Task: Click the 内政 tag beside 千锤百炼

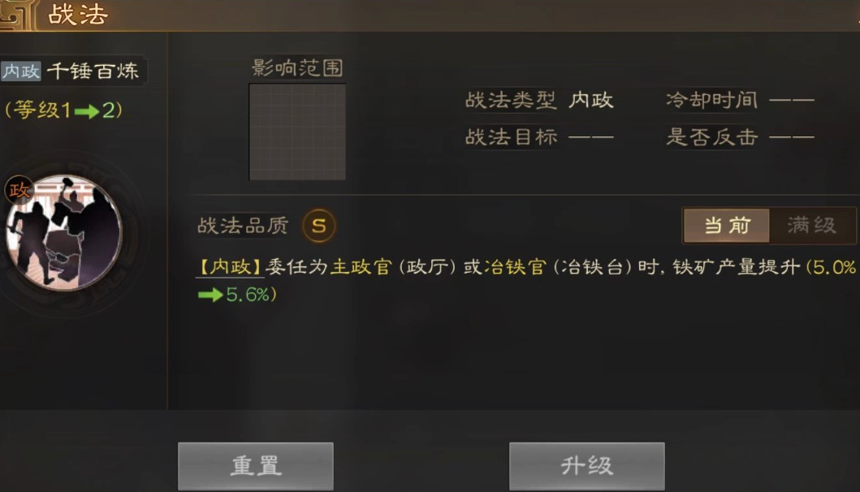Action: point(21,71)
